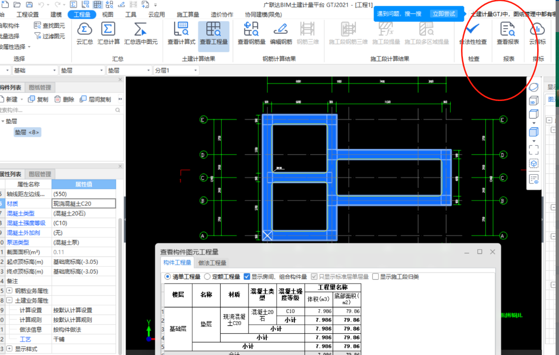Image resolution: width=559 pixels, height=355 pixels.
Task: Click the 属性值 column header
Action: (84, 185)
